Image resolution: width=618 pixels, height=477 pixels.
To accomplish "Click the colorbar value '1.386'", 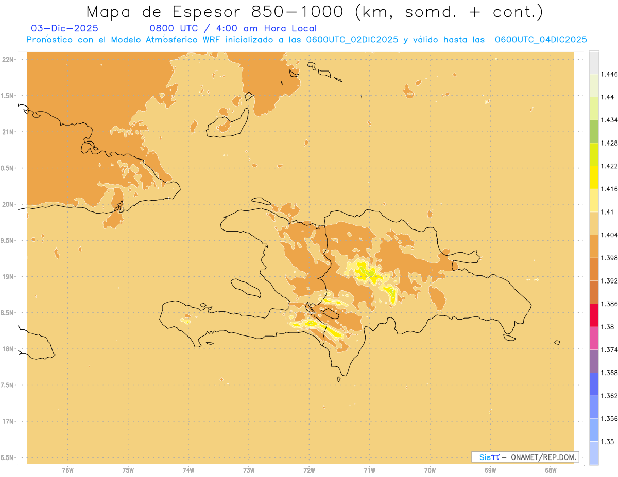I will point(609,304).
